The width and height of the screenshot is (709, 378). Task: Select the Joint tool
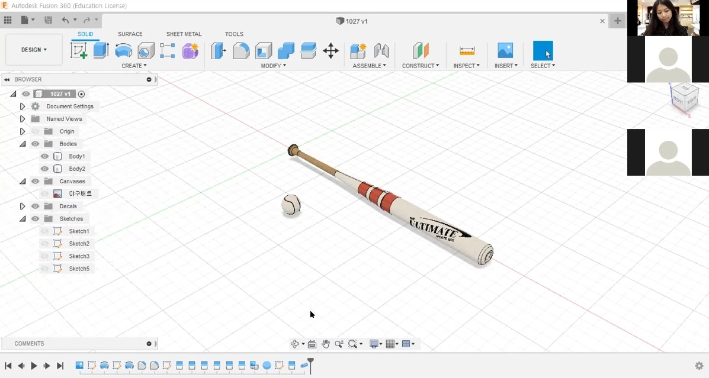pyautogui.click(x=381, y=51)
